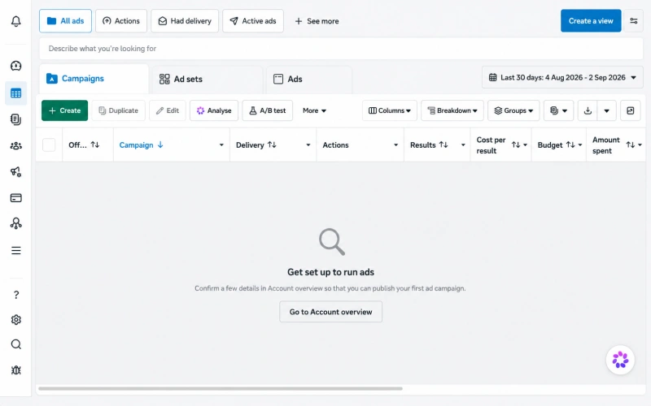Click See more views
This screenshot has height=406, width=651.
tap(317, 21)
